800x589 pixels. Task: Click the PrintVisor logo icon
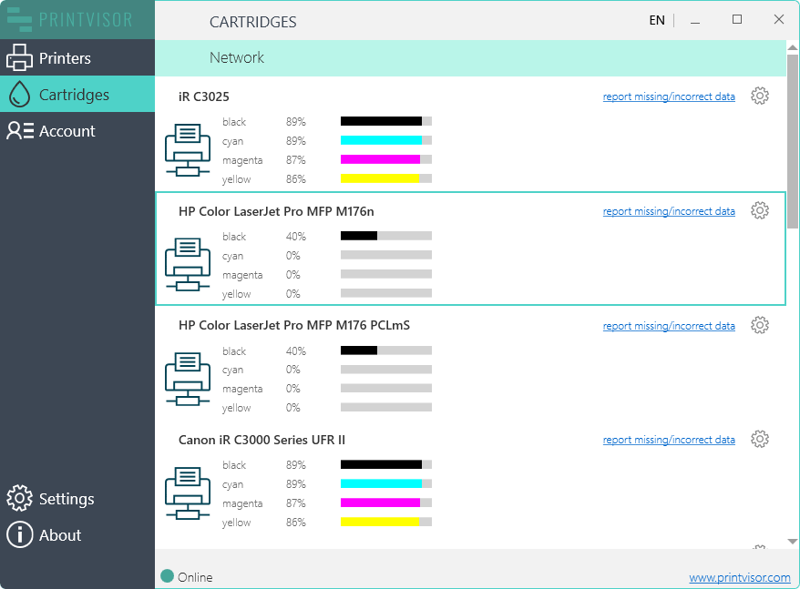[x=19, y=19]
